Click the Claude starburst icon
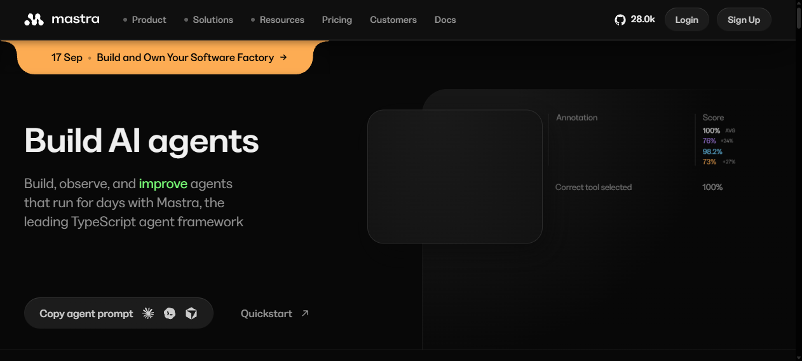The height and width of the screenshot is (361, 802). click(x=148, y=313)
